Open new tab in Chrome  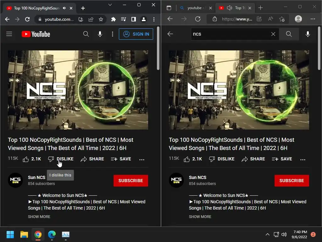click(x=83, y=8)
